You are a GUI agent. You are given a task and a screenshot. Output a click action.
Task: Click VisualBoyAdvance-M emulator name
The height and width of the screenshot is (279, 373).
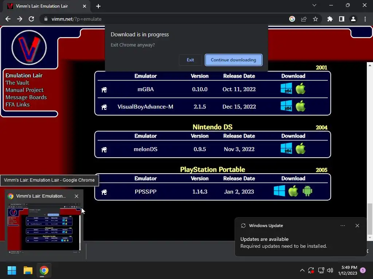tap(145, 107)
